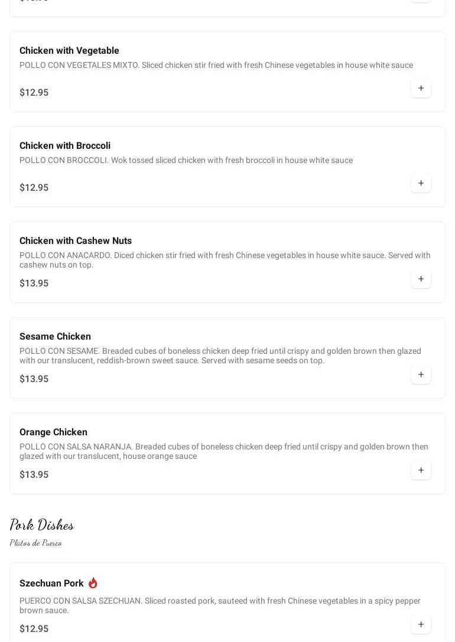Click plus icon for Chicken with Cashew Nuts
Viewport: 455px width, 642px height.
(x=421, y=279)
